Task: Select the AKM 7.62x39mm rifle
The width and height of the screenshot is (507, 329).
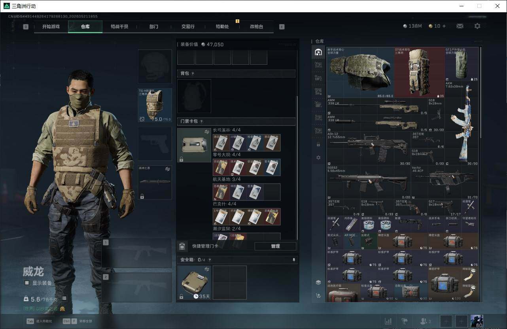Action: pos(462,123)
